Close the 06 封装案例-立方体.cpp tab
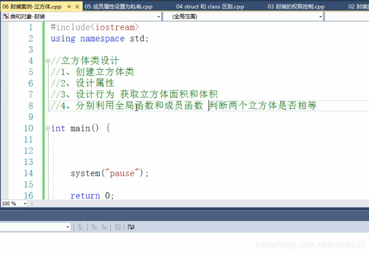Screen dimensions: 369x254 [x=77, y=7]
